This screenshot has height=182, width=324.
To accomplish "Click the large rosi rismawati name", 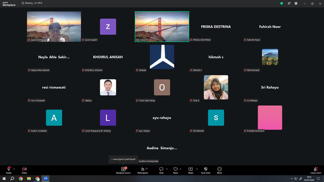I will point(54,87).
